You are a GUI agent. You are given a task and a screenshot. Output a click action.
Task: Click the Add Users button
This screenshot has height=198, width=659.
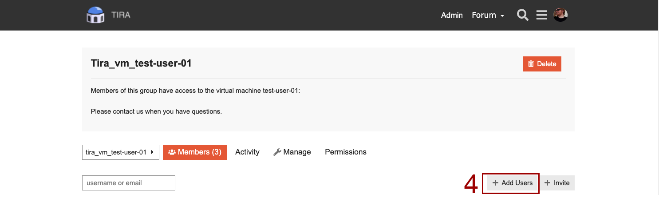513,183
